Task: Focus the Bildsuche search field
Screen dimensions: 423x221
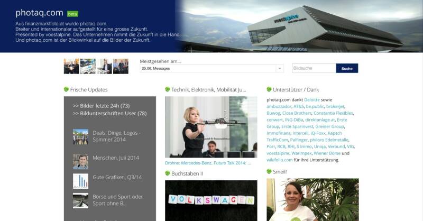Action: click(x=314, y=68)
